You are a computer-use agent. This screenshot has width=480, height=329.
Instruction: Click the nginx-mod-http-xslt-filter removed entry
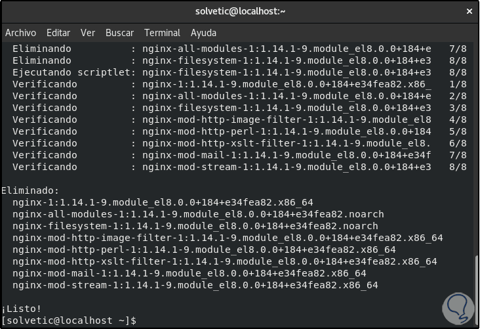tap(224, 261)
